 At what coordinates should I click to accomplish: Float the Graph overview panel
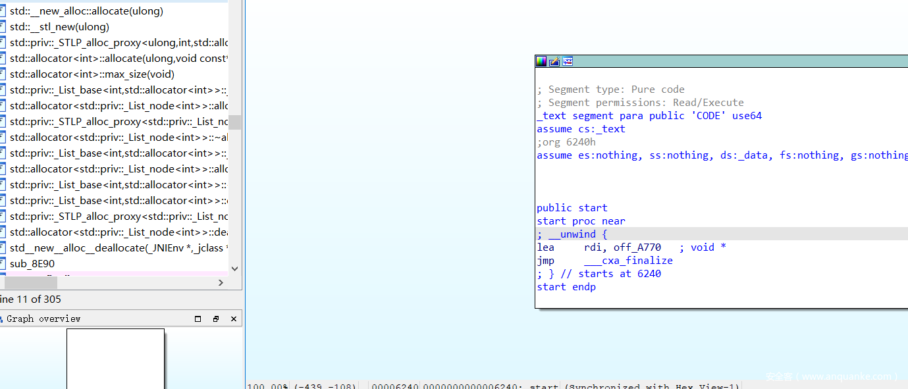[x=198, y=319]
